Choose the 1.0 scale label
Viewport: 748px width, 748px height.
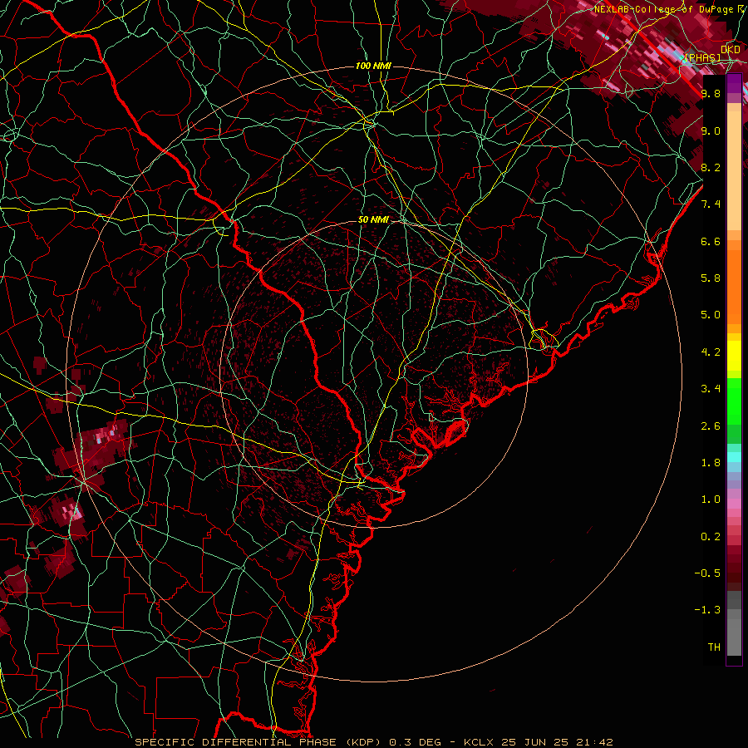tap(711, 499)
